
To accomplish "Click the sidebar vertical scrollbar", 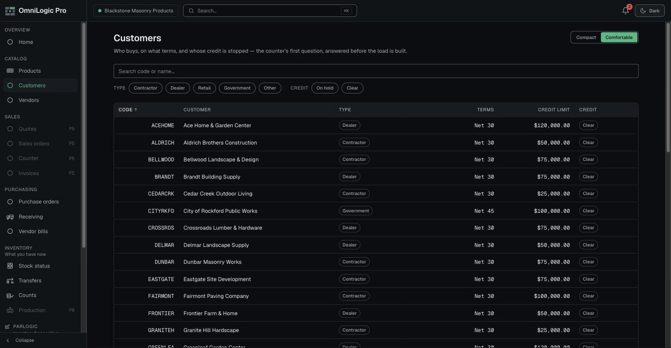I will click(83, 135).
